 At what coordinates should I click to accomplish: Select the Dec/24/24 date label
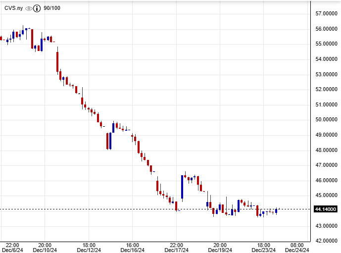(297, 250)
